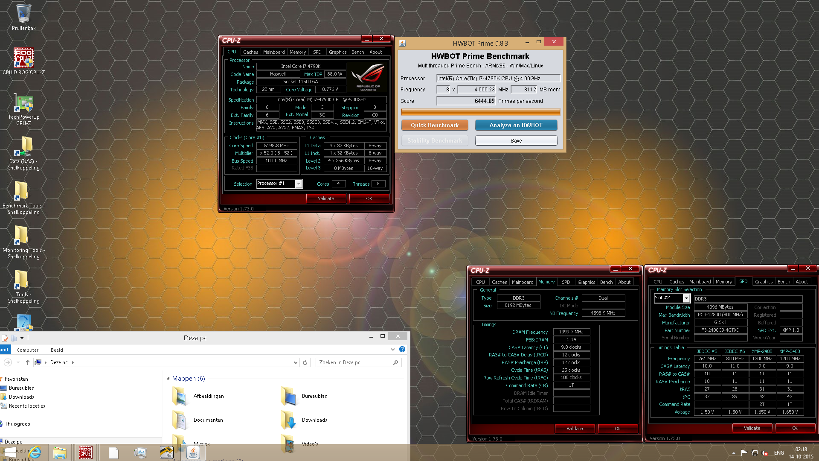This screenshot has height=461, width=819.
Task: Show hidden tray icons arrow
Action: click(734, 453)
